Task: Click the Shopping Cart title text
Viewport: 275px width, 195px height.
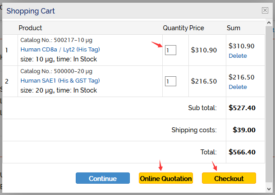Action: click(31, 11)
